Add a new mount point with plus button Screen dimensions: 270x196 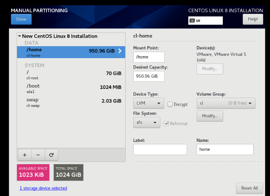[25, 155]
